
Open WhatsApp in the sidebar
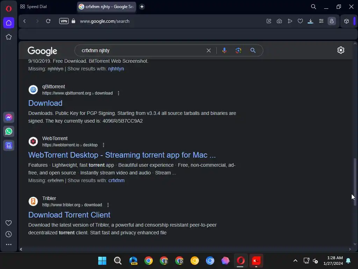(x=9, y=132)
